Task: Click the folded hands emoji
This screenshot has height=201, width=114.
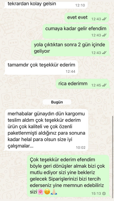Action: point(54,192)
